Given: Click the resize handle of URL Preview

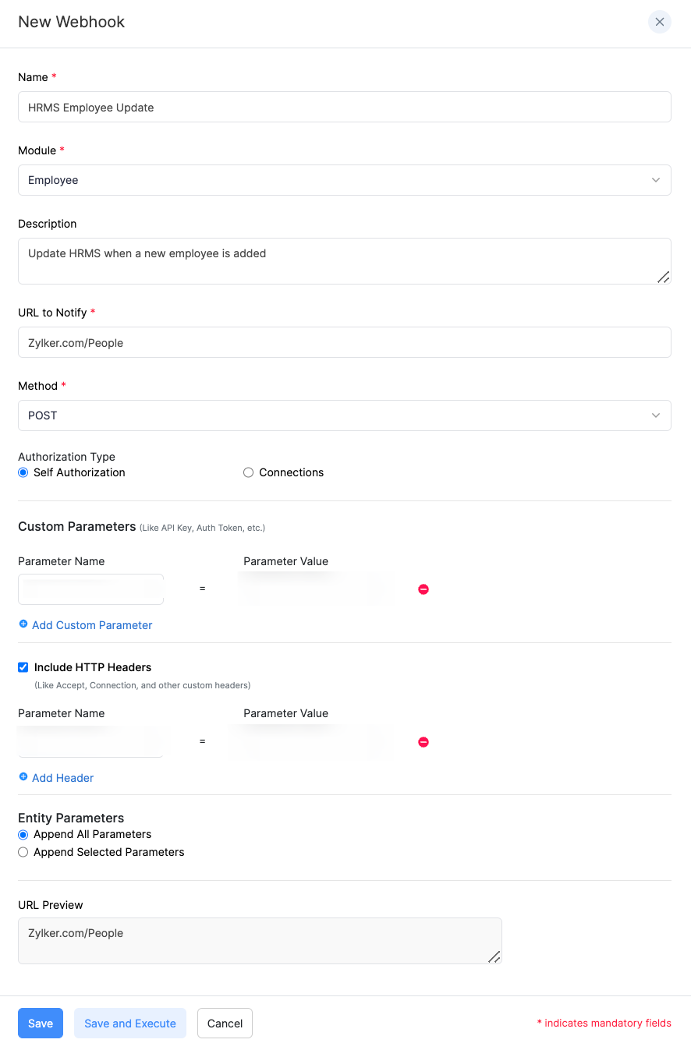Looking at the screenshot, I should [495, 958].
